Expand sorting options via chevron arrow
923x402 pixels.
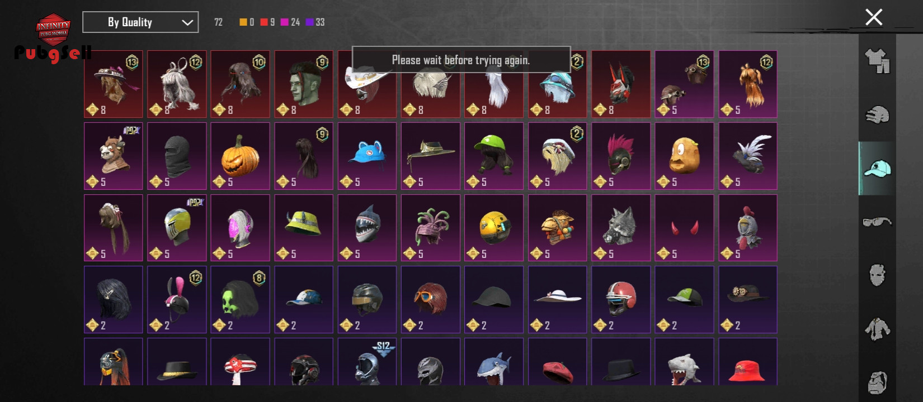point(187,23)
